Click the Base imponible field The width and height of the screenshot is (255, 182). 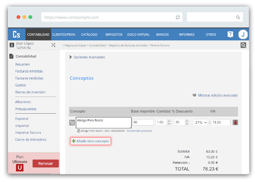click(x=143, y=122)
